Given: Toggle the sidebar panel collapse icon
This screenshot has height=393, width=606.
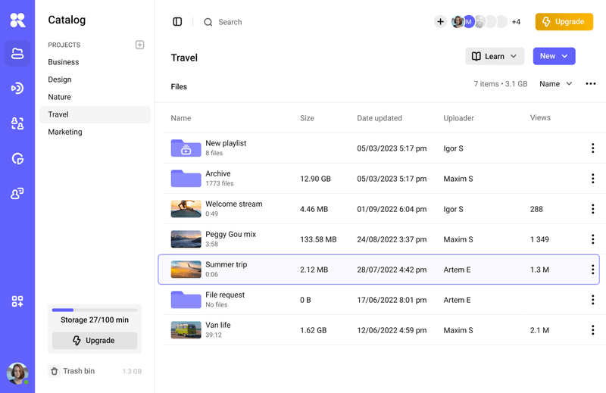Looking at the screenshot, I should [x=177, y=22].
